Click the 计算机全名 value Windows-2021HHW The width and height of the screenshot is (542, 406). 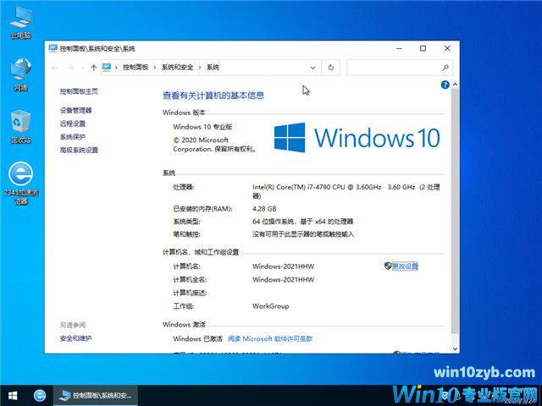point(283,279)
